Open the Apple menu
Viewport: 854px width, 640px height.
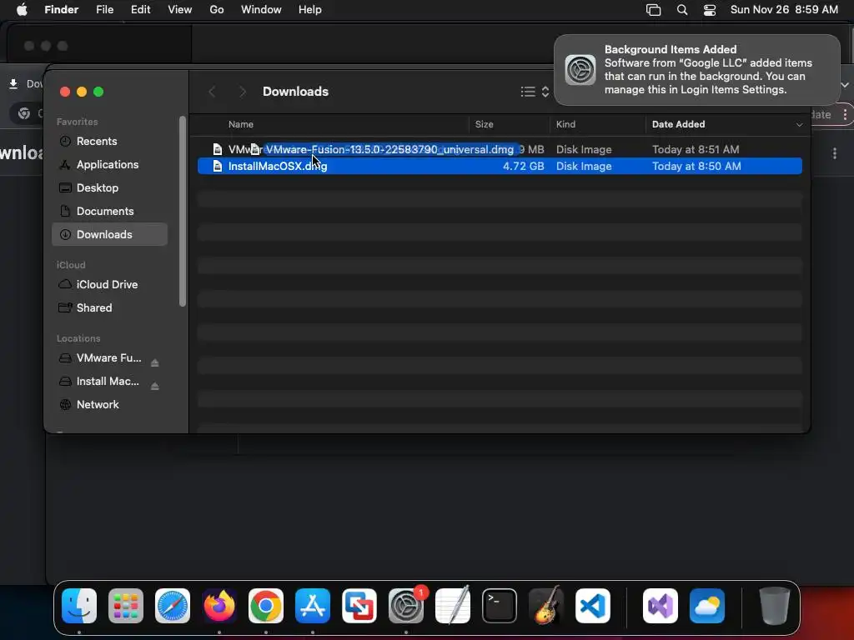tap(22, 10)
